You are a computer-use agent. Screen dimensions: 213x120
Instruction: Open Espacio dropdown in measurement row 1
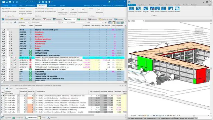click(18, 96)
